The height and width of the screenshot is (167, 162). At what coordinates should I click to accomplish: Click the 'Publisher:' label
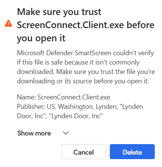(31, 107)
